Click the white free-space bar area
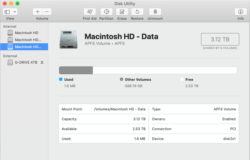The image size is (250, 160). point(165,70)
